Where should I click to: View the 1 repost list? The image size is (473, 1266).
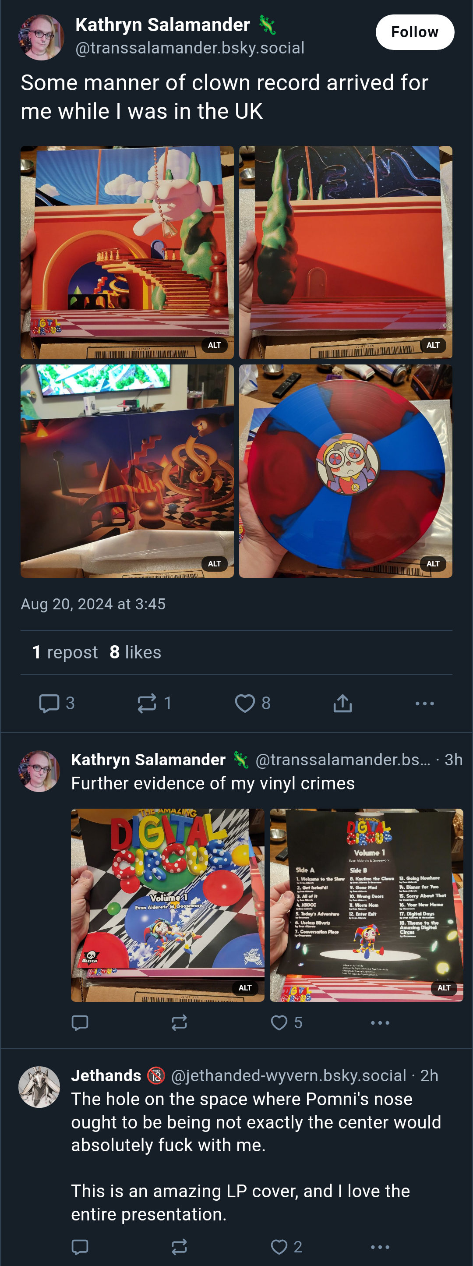pos(65,652)
